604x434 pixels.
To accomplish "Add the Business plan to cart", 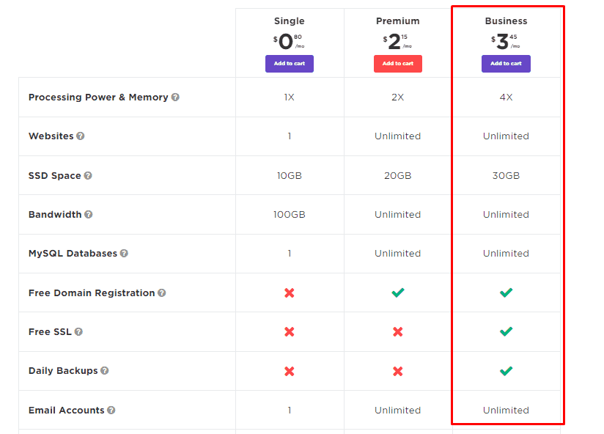I will click(506, 64).
